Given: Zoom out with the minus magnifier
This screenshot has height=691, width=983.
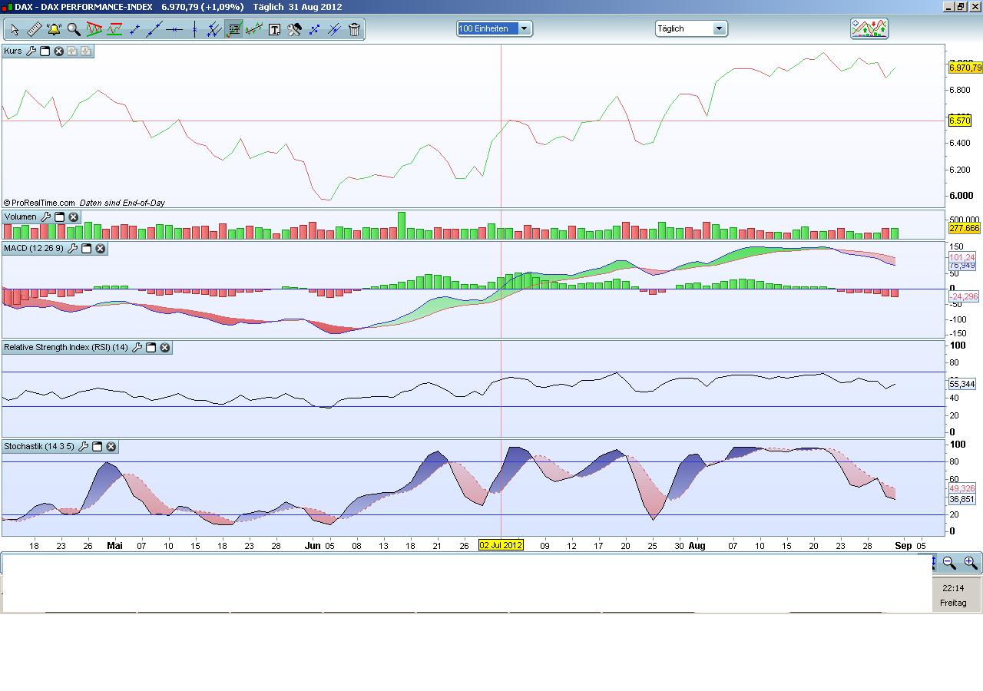Looking at the screenshot, I should pyautogui.click(x=949, y=563).
